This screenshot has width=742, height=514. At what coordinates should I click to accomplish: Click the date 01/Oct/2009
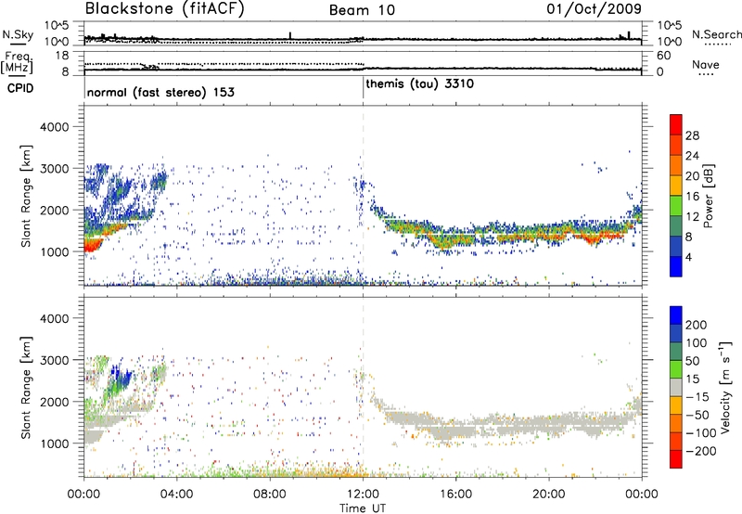pyautogui.click(x=594, y=8)
